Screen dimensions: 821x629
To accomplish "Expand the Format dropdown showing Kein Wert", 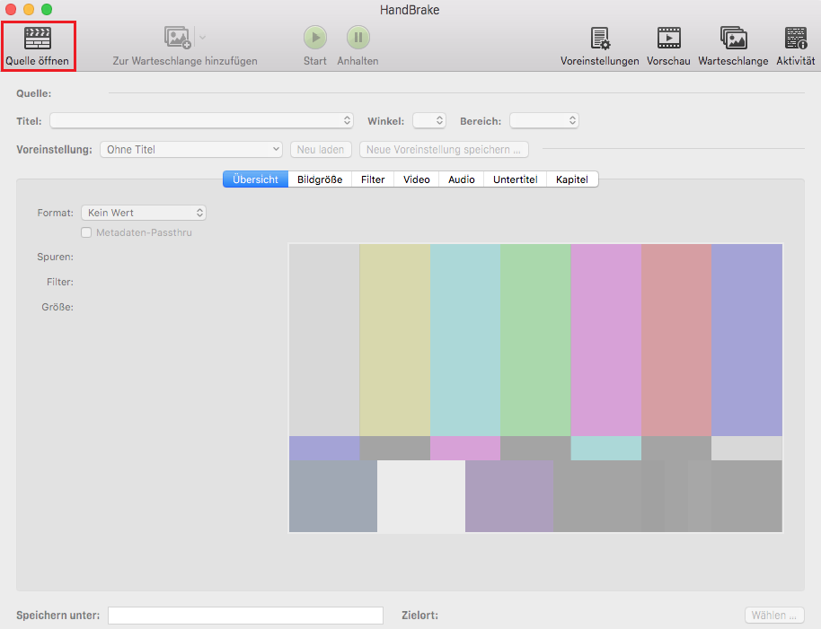I will (x=144, y=213).
